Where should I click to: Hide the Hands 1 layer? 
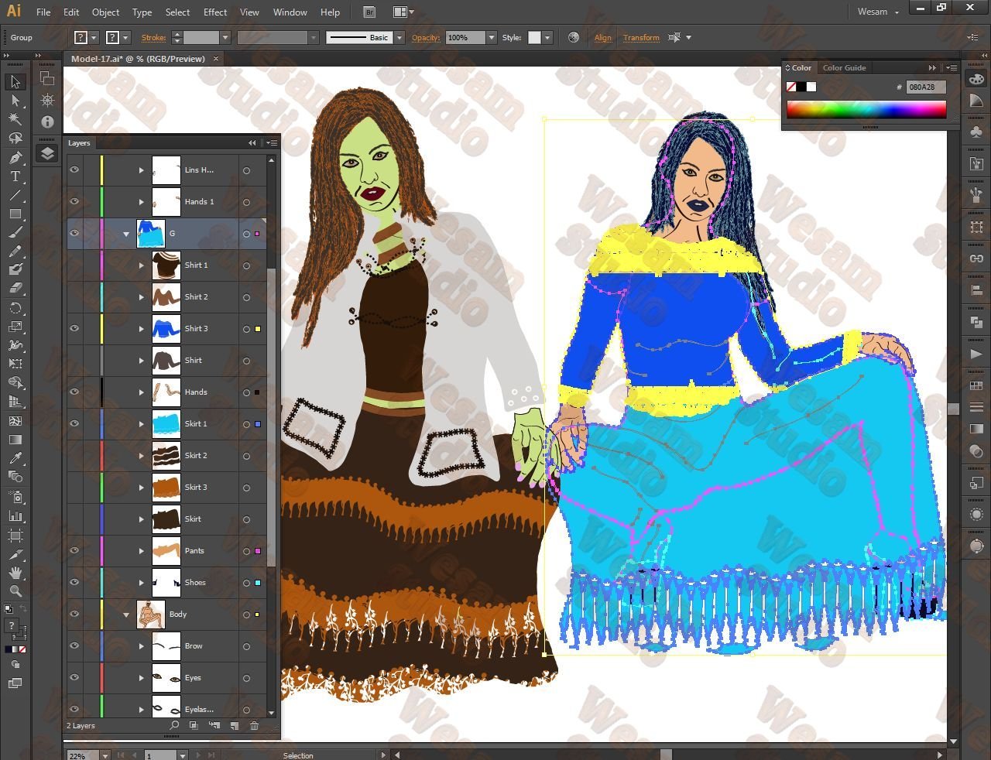click(74, 202)
